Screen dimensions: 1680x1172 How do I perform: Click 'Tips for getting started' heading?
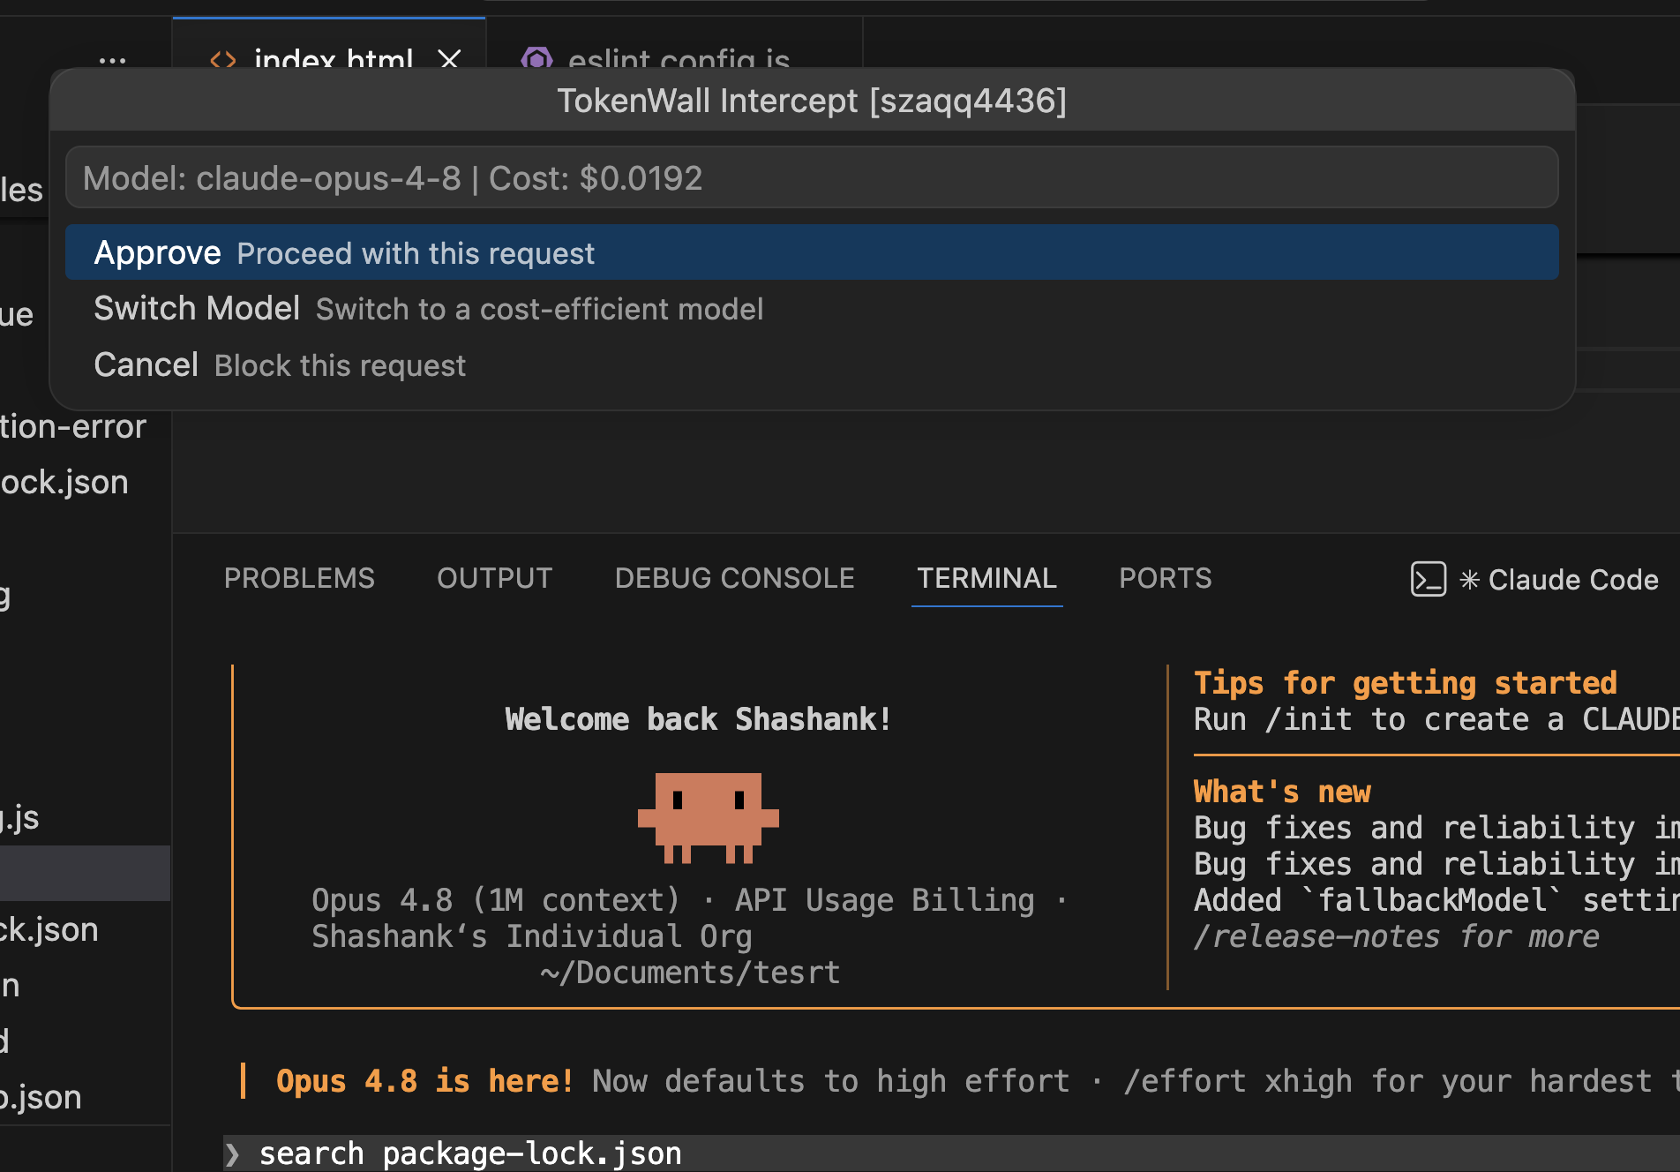coord(1405,683)
